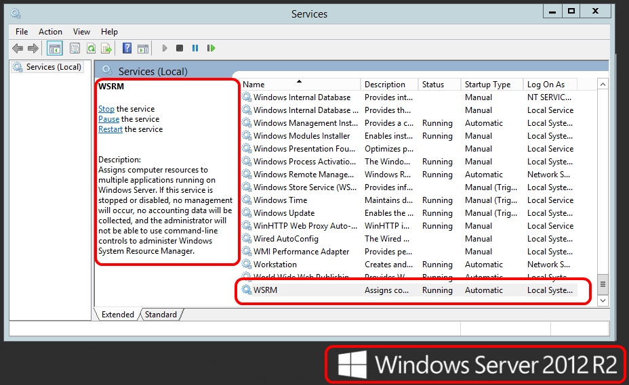Click the gear icon of the WSRM service
Image resolution: width=629 pixels, height=385 pixels.
(247, 290)
